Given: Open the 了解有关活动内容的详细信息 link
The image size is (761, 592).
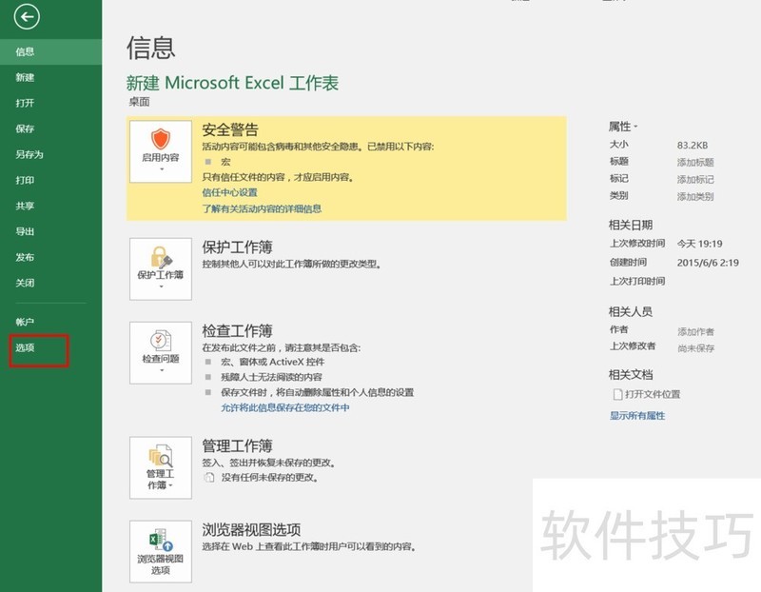Looking at the screenshot, I should (262, 208).
